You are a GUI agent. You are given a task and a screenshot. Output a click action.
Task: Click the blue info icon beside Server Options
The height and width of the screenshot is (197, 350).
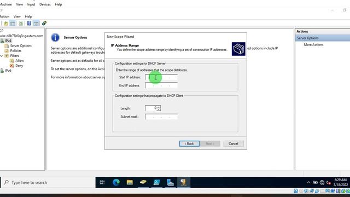(55, 37)
